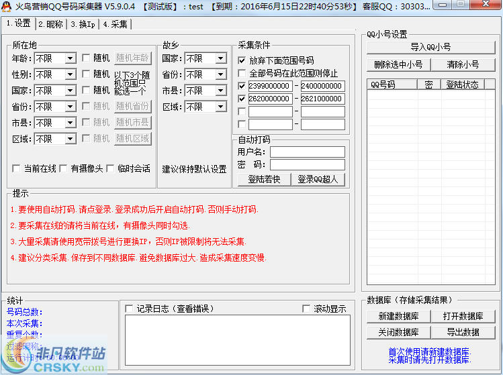
Task: Go to the 4.采集 tab
Action: (115, 24)
